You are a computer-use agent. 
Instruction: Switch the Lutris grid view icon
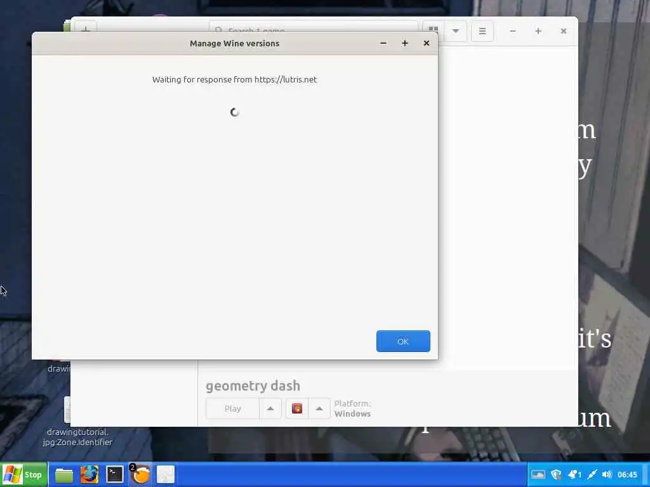(433, 30)
